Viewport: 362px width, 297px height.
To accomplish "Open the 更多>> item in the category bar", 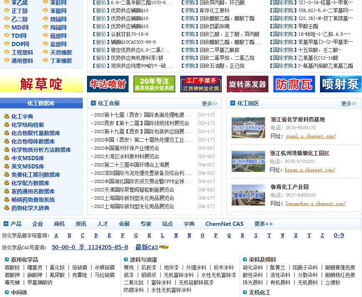I will coord(263,224).
